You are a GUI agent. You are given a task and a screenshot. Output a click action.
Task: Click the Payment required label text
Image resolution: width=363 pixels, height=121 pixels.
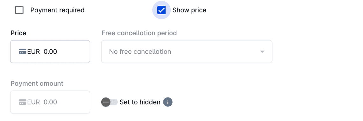point(57,10)
